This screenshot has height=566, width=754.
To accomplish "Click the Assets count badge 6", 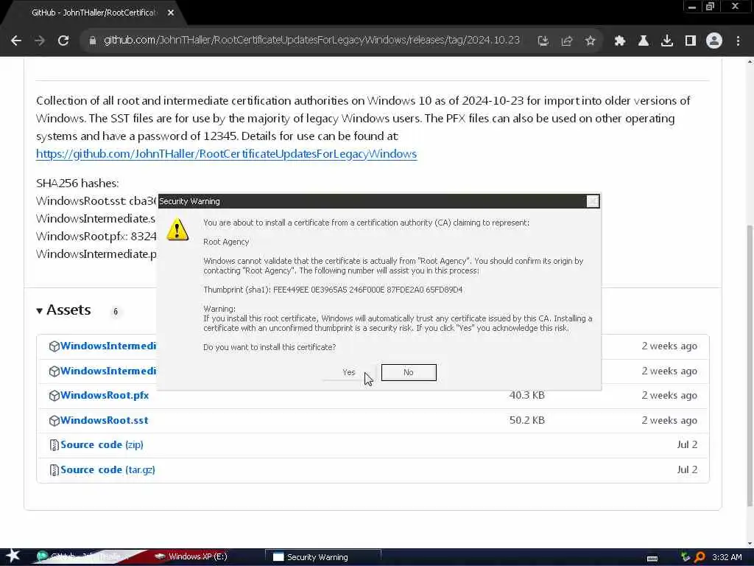I will pos(116,312).
